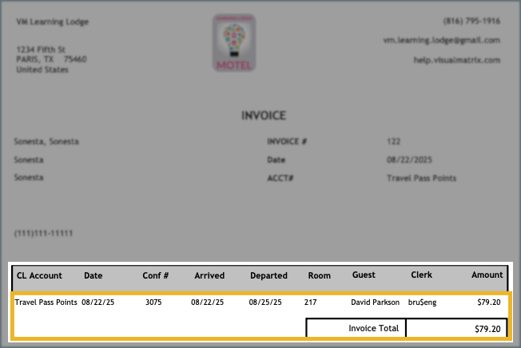Click the Amount column header
Viewport: 521px width, 348px height.
tap(487, 275)
